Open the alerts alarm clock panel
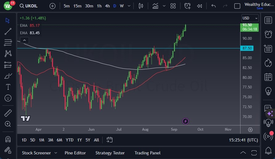Screen dimensions: 275x159 tap(268, 34)
